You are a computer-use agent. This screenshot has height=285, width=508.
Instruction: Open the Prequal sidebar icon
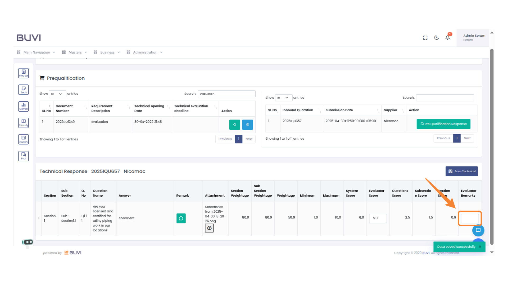24,73
